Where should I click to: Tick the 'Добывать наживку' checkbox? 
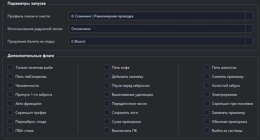(107, 76)
